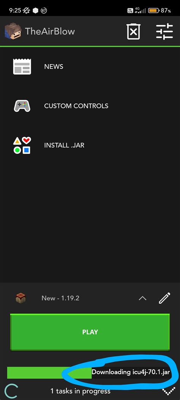Screen dimensions: 180x400
Task: Tap the circular loading spinner icon
Action: [11, 391]
